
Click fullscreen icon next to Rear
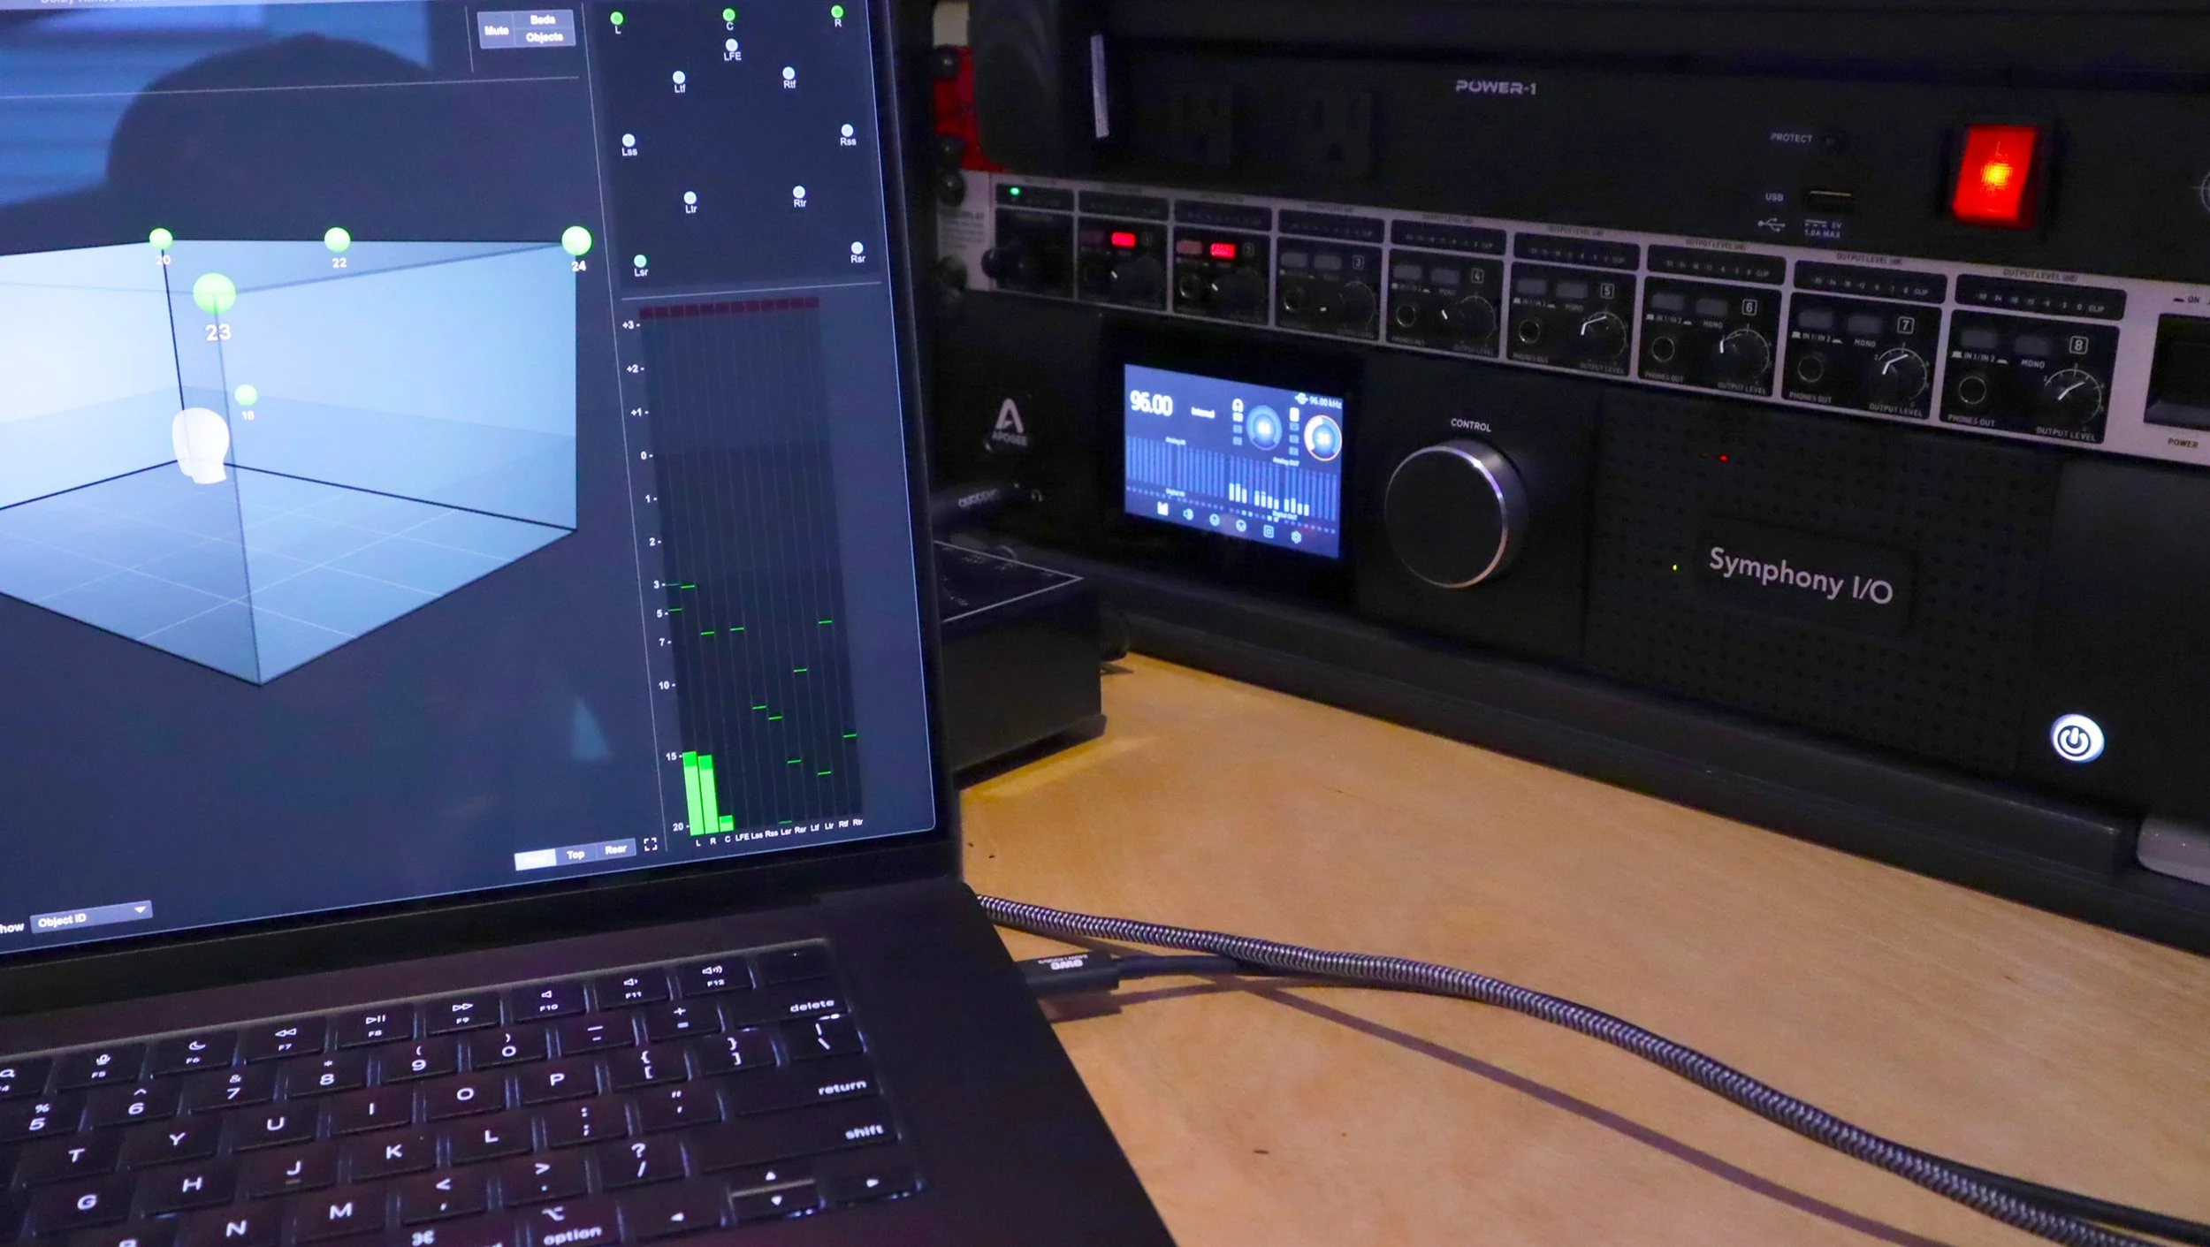click(x=651, y=845)
